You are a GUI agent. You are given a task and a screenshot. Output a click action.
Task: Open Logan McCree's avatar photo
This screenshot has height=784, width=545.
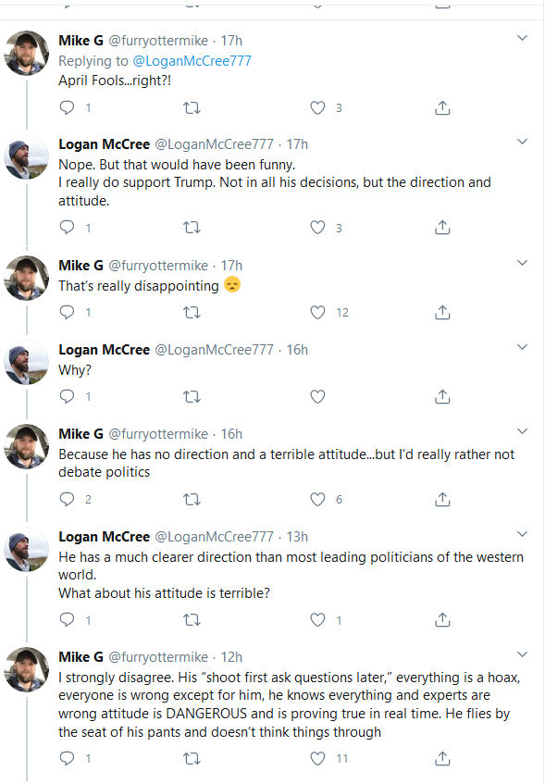26,158
